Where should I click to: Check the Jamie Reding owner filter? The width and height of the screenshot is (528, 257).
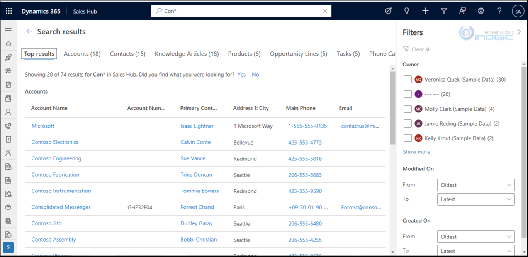(407, 124)
